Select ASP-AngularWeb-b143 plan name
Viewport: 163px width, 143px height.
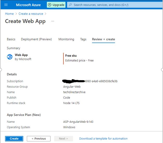pos(78,122)
